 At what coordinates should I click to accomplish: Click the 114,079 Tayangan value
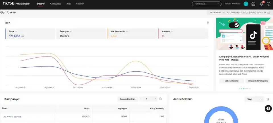(x=65, y=36)
